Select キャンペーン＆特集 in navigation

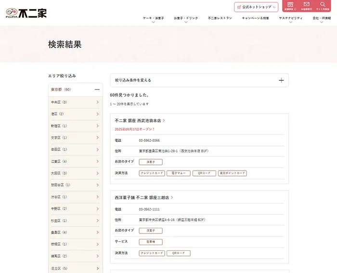pos(255,18)
